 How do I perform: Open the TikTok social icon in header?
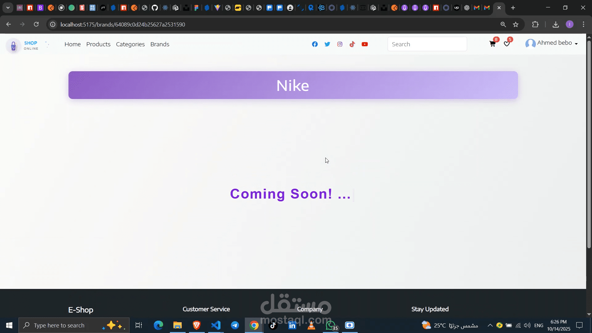(352, 44)
